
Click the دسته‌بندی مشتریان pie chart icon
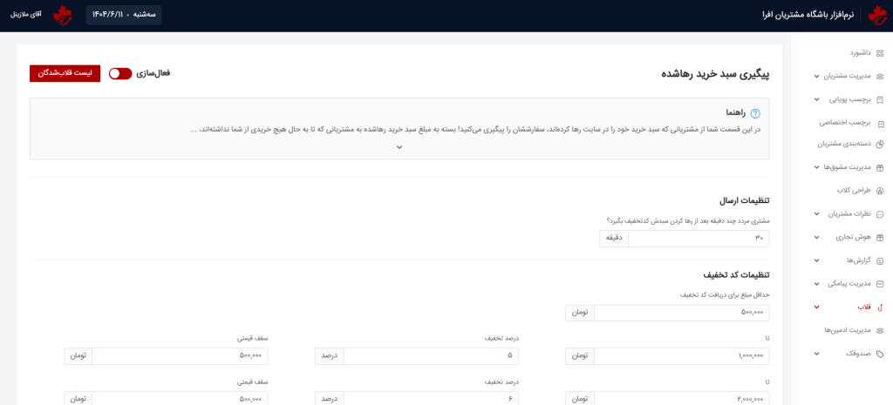[879, 144]
